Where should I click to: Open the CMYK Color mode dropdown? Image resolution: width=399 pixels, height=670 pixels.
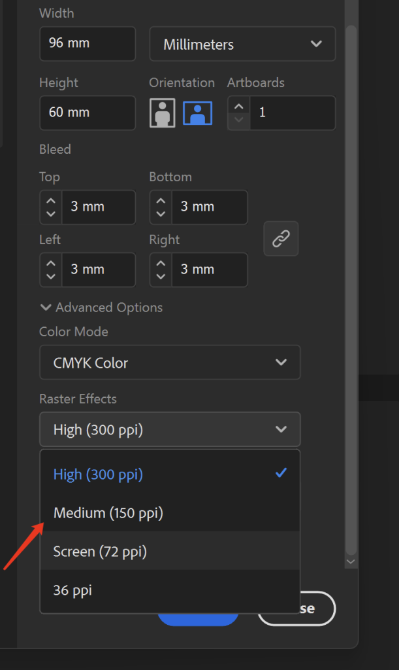170,362
